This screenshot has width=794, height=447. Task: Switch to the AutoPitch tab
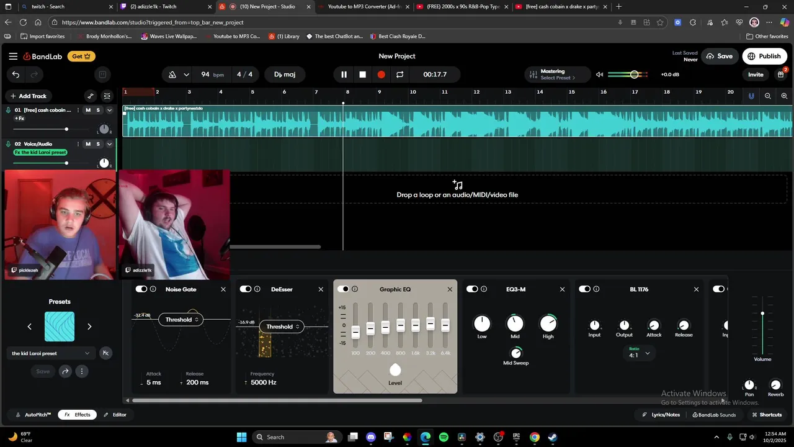[33, 415]
